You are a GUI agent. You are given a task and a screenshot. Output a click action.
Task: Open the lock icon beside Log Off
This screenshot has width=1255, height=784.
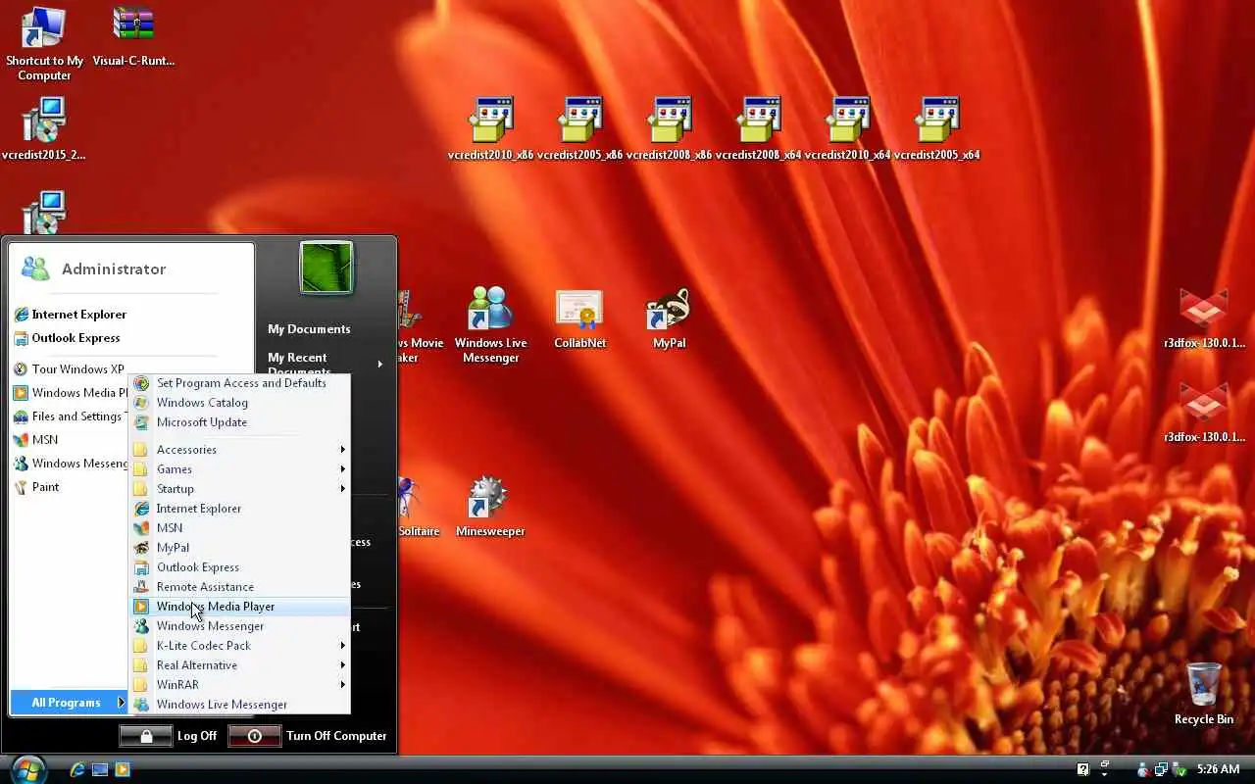(x=145, y=735)
